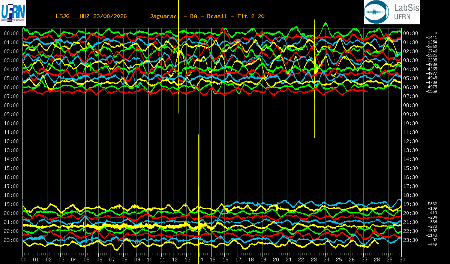Screen dimensions: 450x264
Task: Select the 18:00 hour label
Action: (x=11, y=195)
